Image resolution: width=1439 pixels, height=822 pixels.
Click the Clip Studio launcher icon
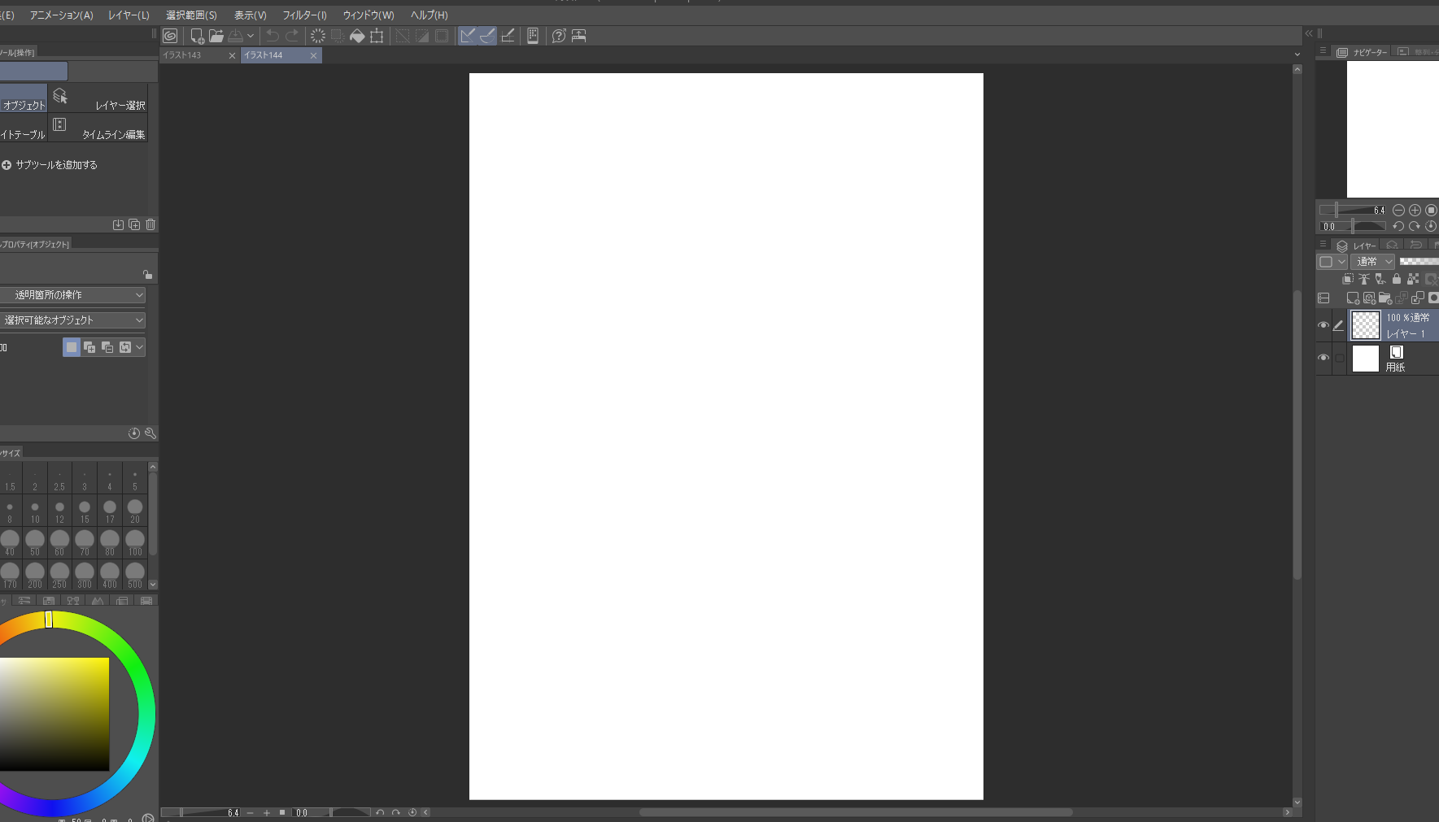click(x=170, y=36)
